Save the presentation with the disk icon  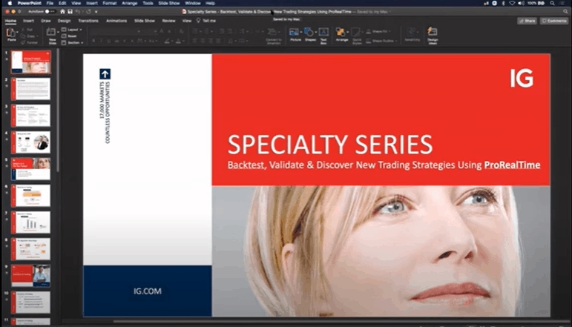click(x=70, y=12)
